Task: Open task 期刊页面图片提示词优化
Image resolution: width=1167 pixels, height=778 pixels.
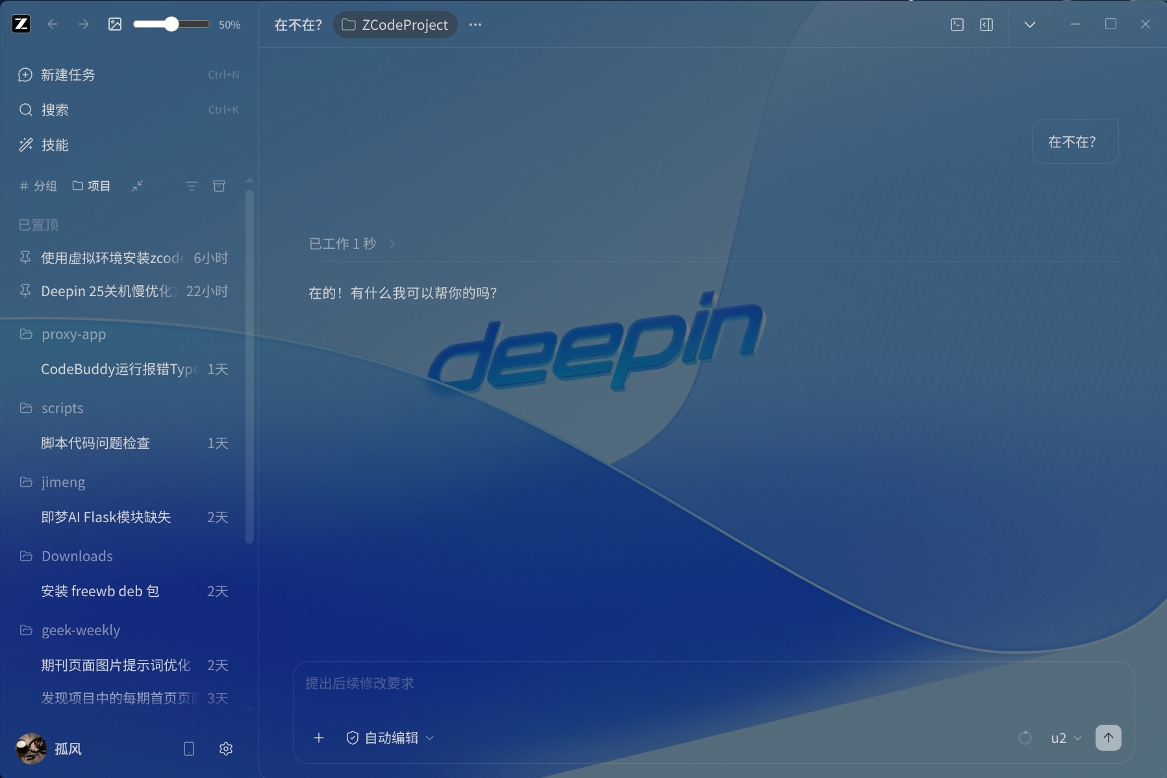Action: tap(123, 665)
